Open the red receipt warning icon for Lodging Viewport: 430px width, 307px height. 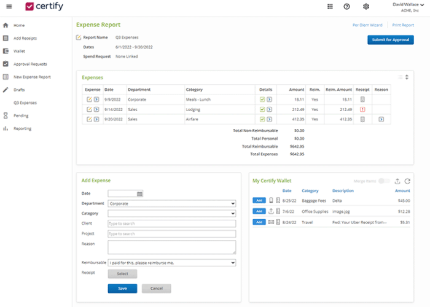tap(362, 109)
